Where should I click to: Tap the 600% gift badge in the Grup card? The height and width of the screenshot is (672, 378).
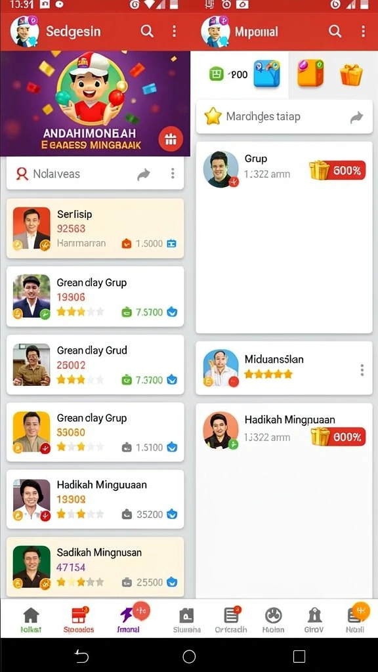point(337,171)
